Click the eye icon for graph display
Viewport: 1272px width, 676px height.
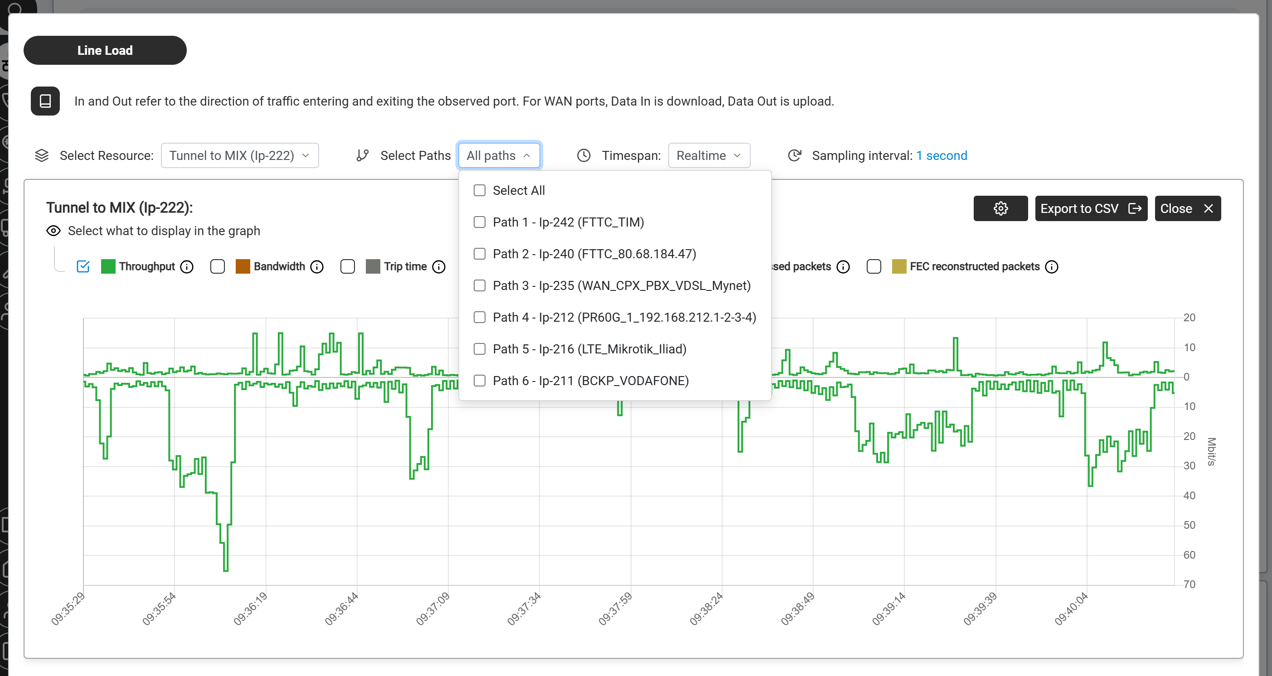[x=53, y=231]
